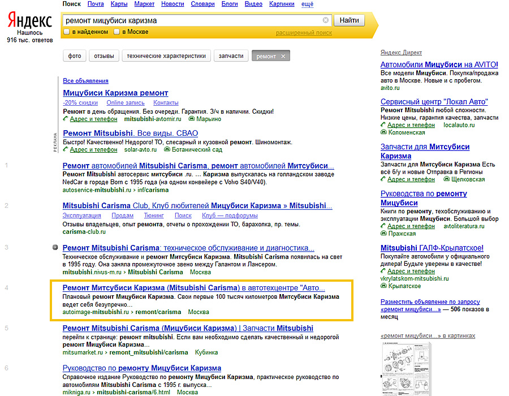Screen dimensions: 509x396
Task: Select the "запчасти" refinement chip
Action: coord(231,56)
